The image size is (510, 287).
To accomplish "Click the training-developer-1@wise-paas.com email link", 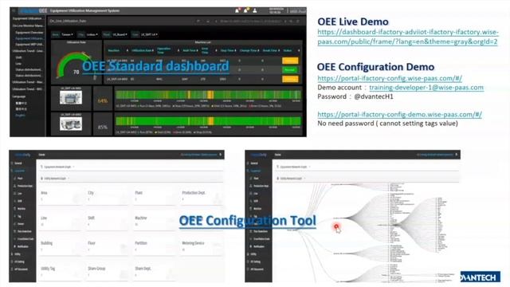I will [x=426, y=88].
